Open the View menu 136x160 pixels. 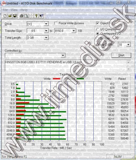tap(14, 10)
